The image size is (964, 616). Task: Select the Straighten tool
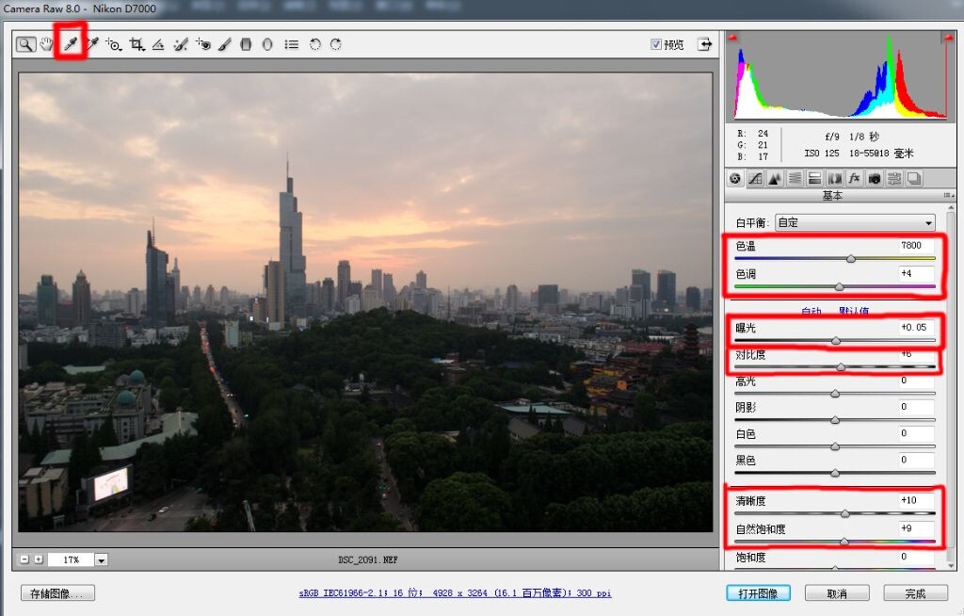click(158, 44)
